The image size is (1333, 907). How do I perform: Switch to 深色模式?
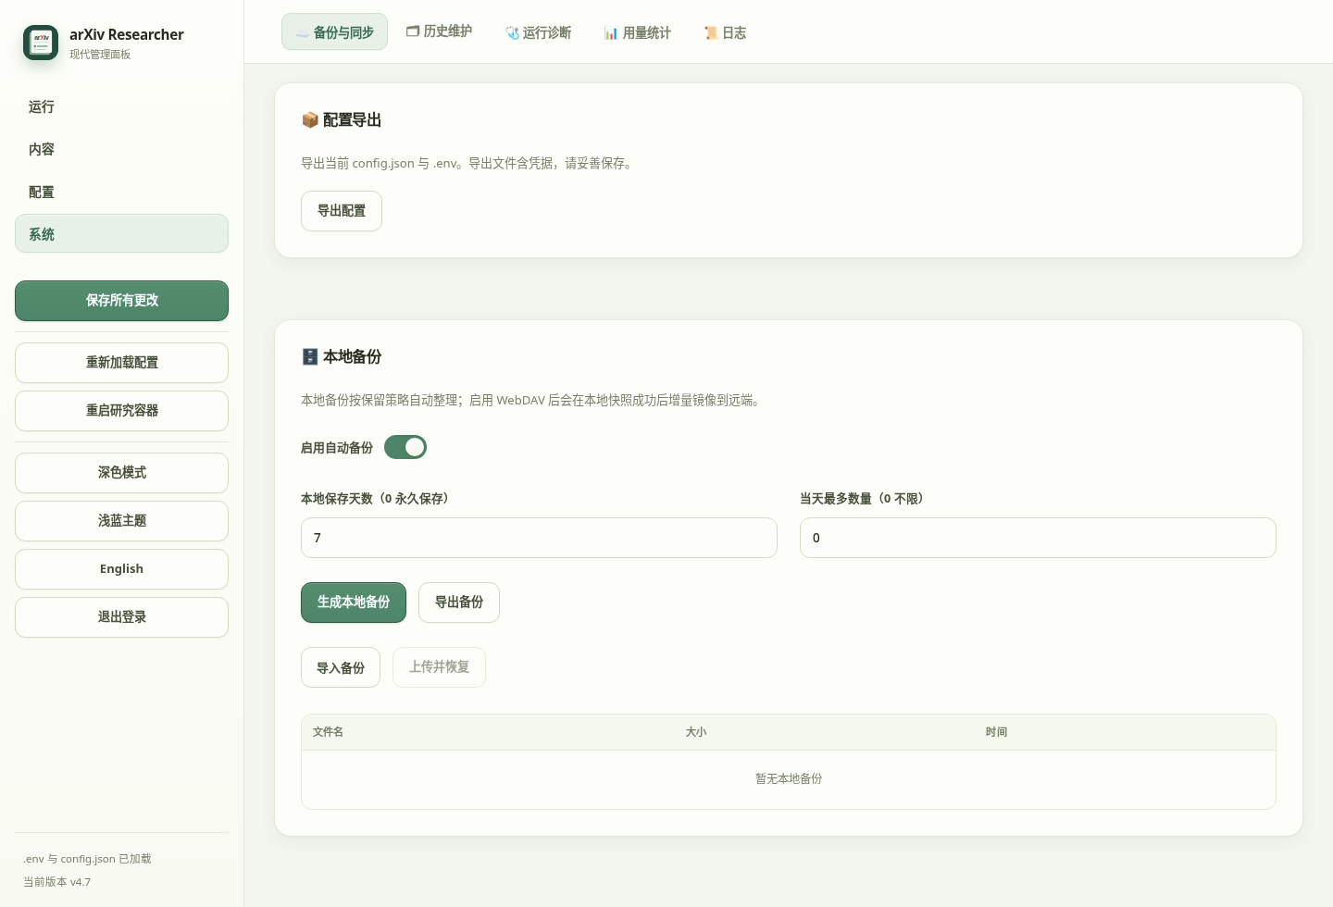pyautogui.click(x=121, y=473)
